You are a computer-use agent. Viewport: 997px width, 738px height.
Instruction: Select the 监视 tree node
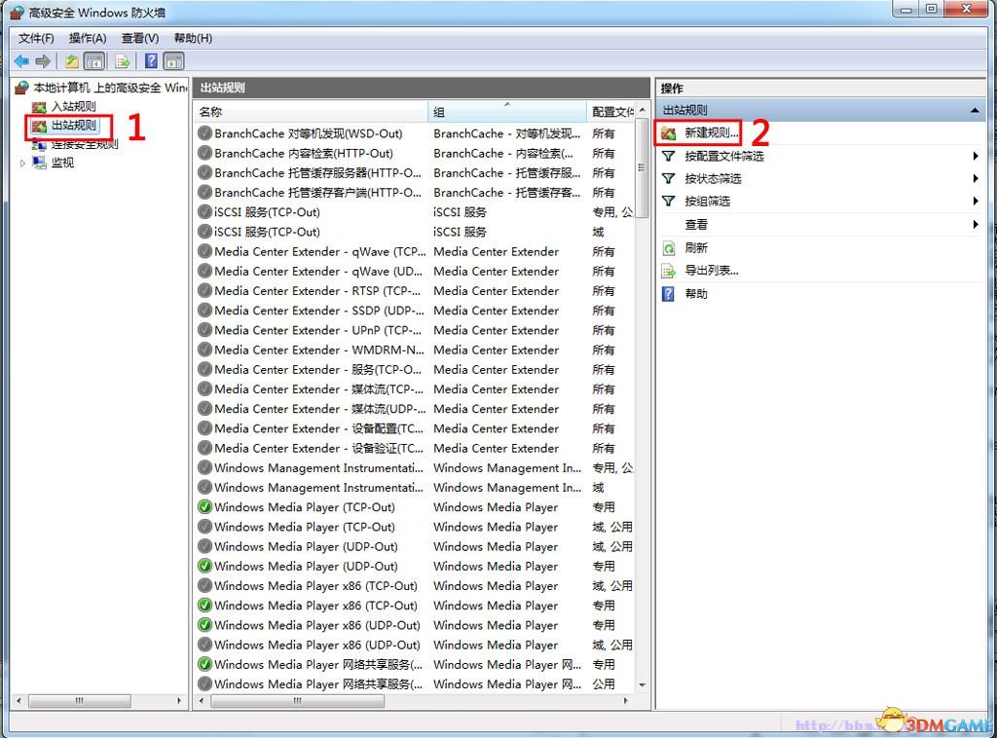pos(62,163)
